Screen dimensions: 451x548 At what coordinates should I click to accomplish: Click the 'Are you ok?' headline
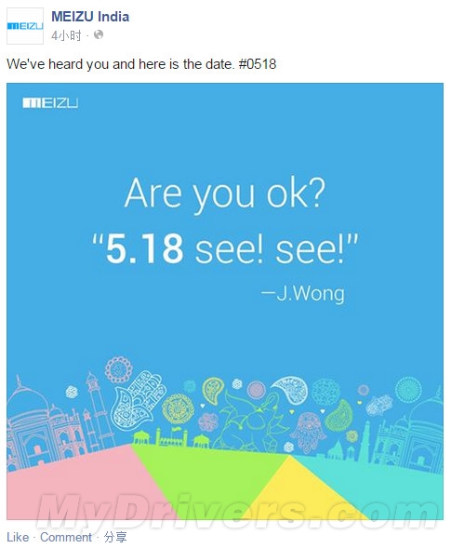coord(225,194)
